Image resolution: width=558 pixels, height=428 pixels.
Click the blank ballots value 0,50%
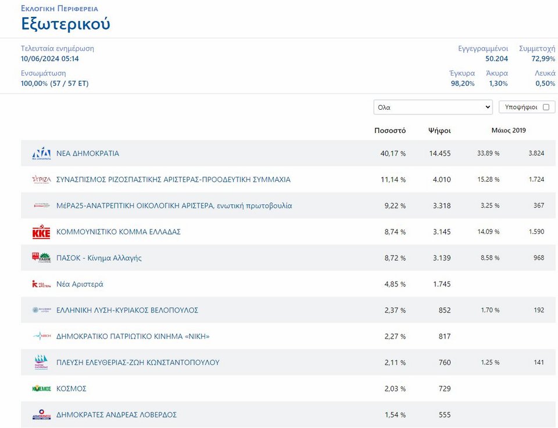point(545,84)
